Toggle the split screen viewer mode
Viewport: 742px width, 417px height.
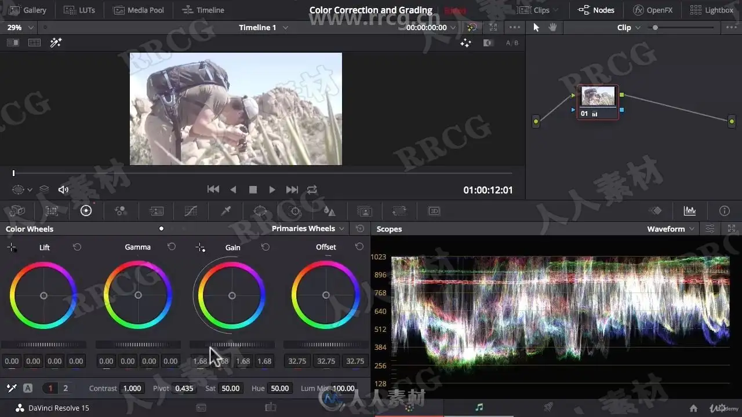point(34,42)
